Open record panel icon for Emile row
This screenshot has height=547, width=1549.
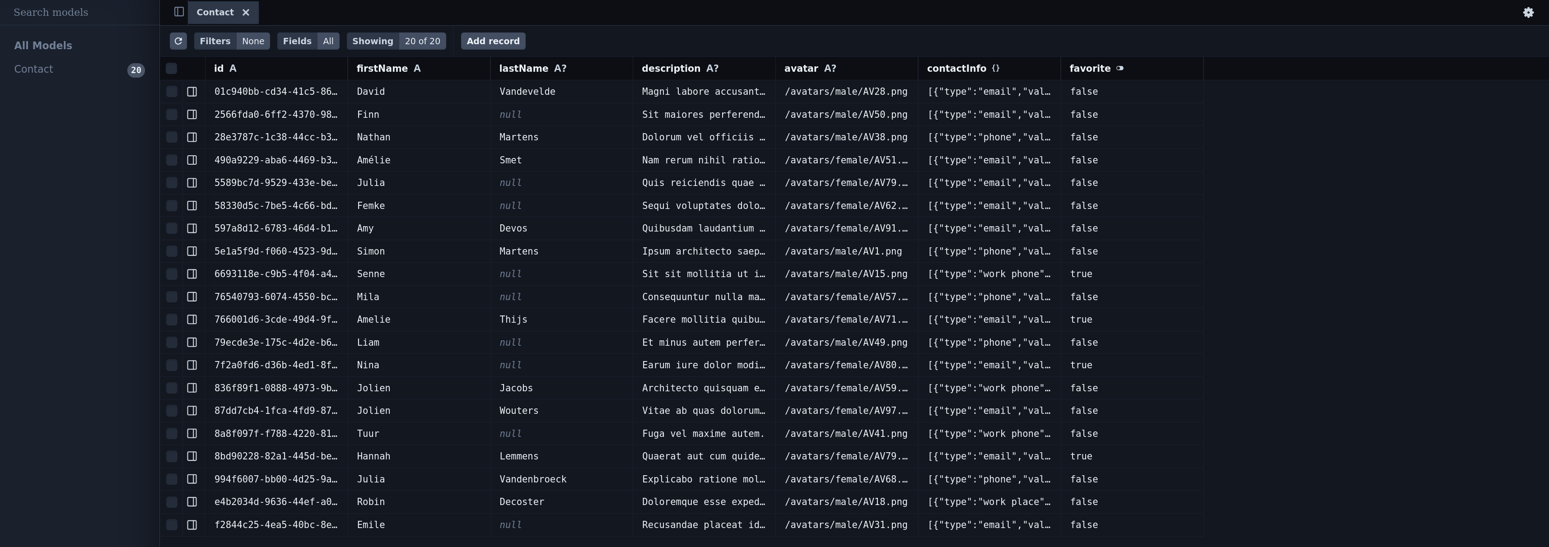(x=192, y=525)
